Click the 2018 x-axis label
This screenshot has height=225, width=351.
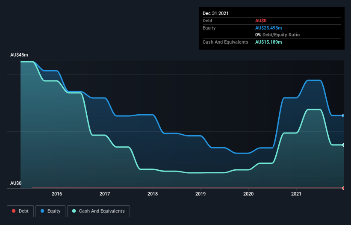coord(153,194)
